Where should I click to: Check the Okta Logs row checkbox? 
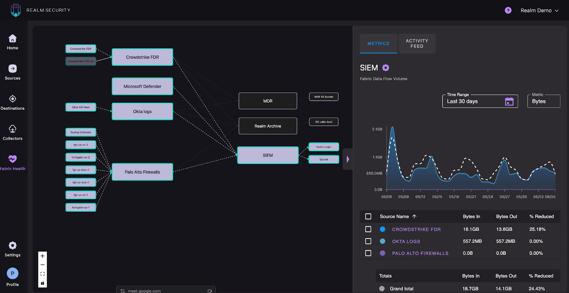(x=368, y=241)
